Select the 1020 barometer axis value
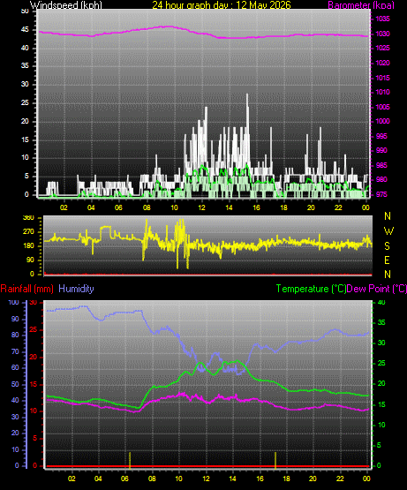Image resolution: width=407 pixels, height=490 pixels. pyautogui.click(x=382, y=63)
